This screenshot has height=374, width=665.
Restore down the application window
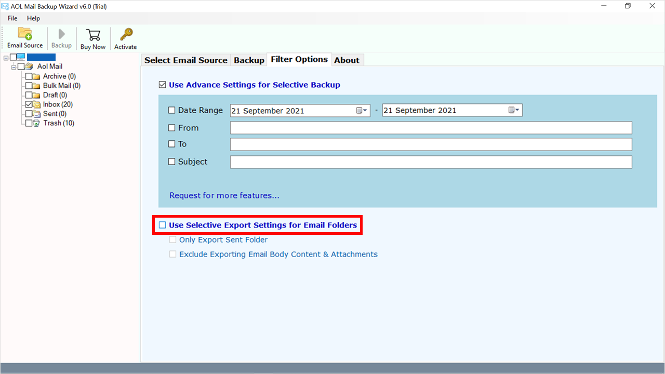point(628,6)
